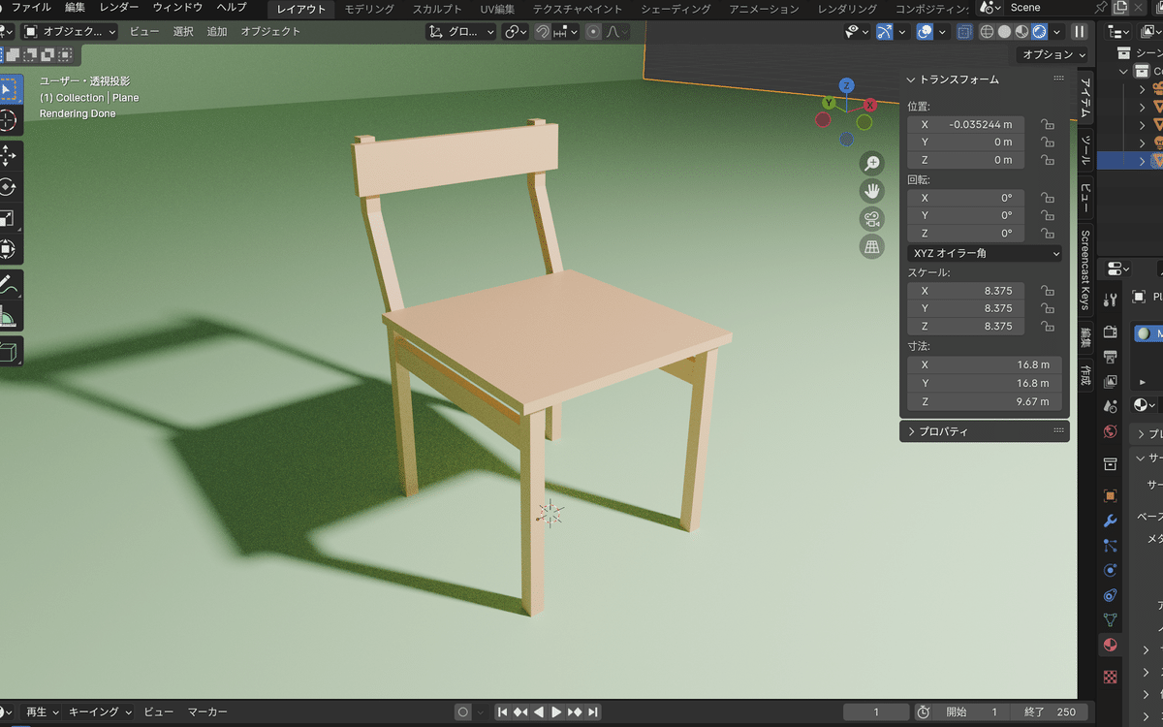Image resolution: width=1163 pixels, height=727 pixels.
Task: Toggle snapping magnet icon
Action: coord(543,32)
